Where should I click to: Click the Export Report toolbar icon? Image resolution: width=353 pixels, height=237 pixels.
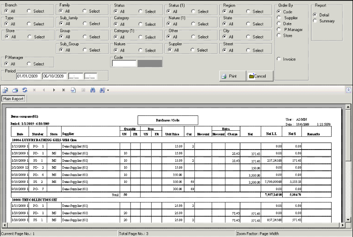pyautogui.click(x=6, y=90)
